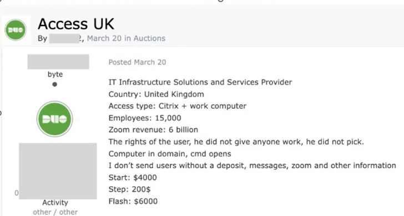The width and height of the screenshot is (404, 216).
Task: Open the large Duo avatar in author panel
Action: 54,119
